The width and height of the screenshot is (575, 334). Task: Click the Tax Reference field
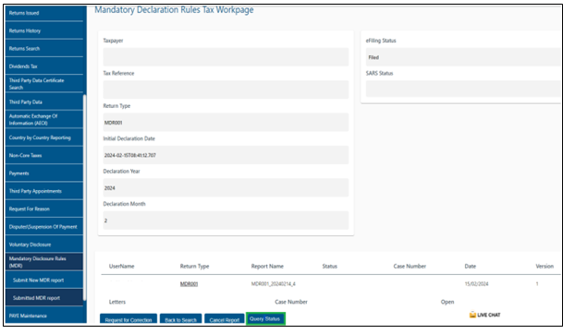click(x=226, y=89)
